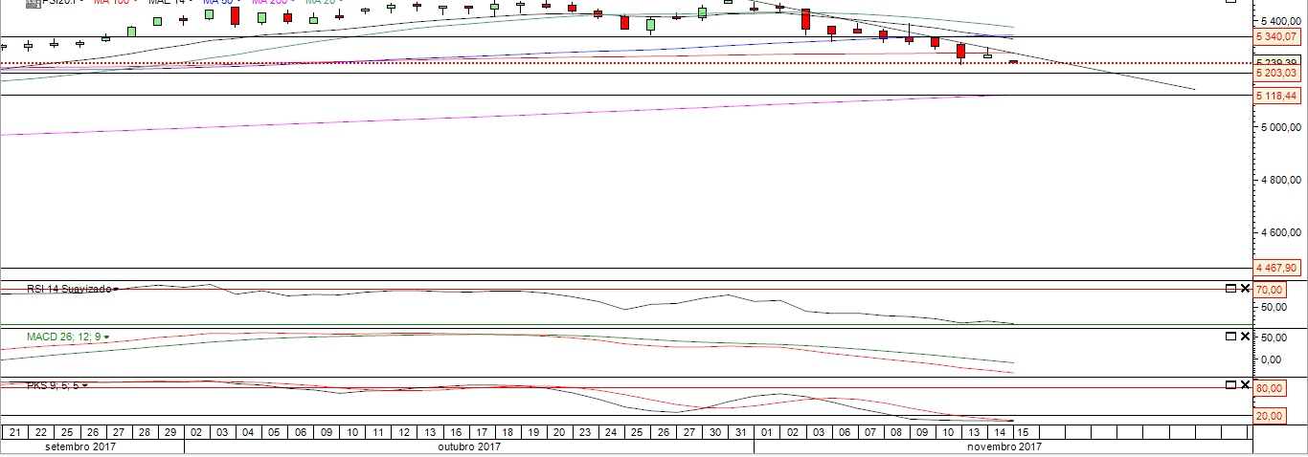Image resolution: width=1308 pixels, height=457 pixels.
Task: Click the chart type icon beside PSI20.I
Action: click(x=32, y=3)
